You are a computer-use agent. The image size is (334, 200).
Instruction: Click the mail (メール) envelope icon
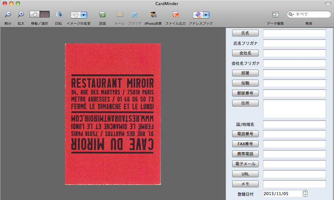pos(120,14)
